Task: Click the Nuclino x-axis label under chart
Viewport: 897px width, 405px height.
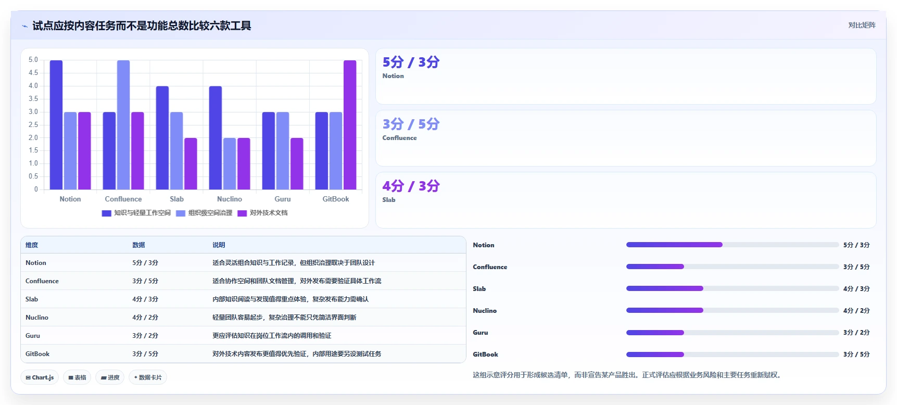Action: pyautogui.click(x=230, y=199)
